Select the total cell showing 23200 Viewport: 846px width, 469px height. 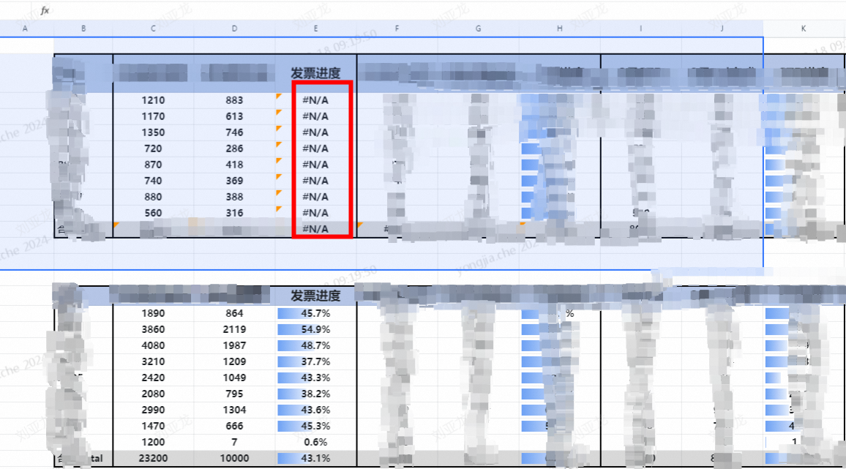point(153,458)
